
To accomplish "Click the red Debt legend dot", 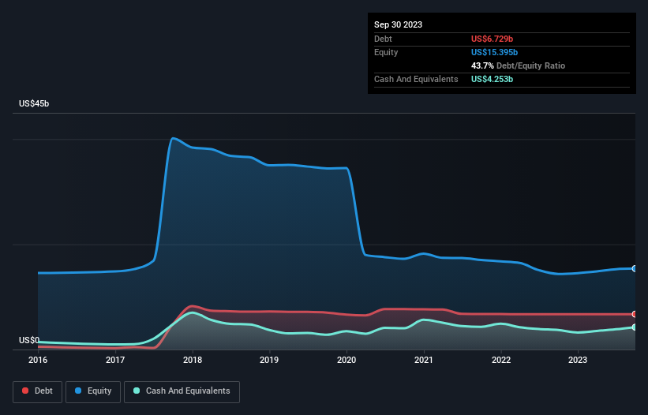I will coord(25,391).
